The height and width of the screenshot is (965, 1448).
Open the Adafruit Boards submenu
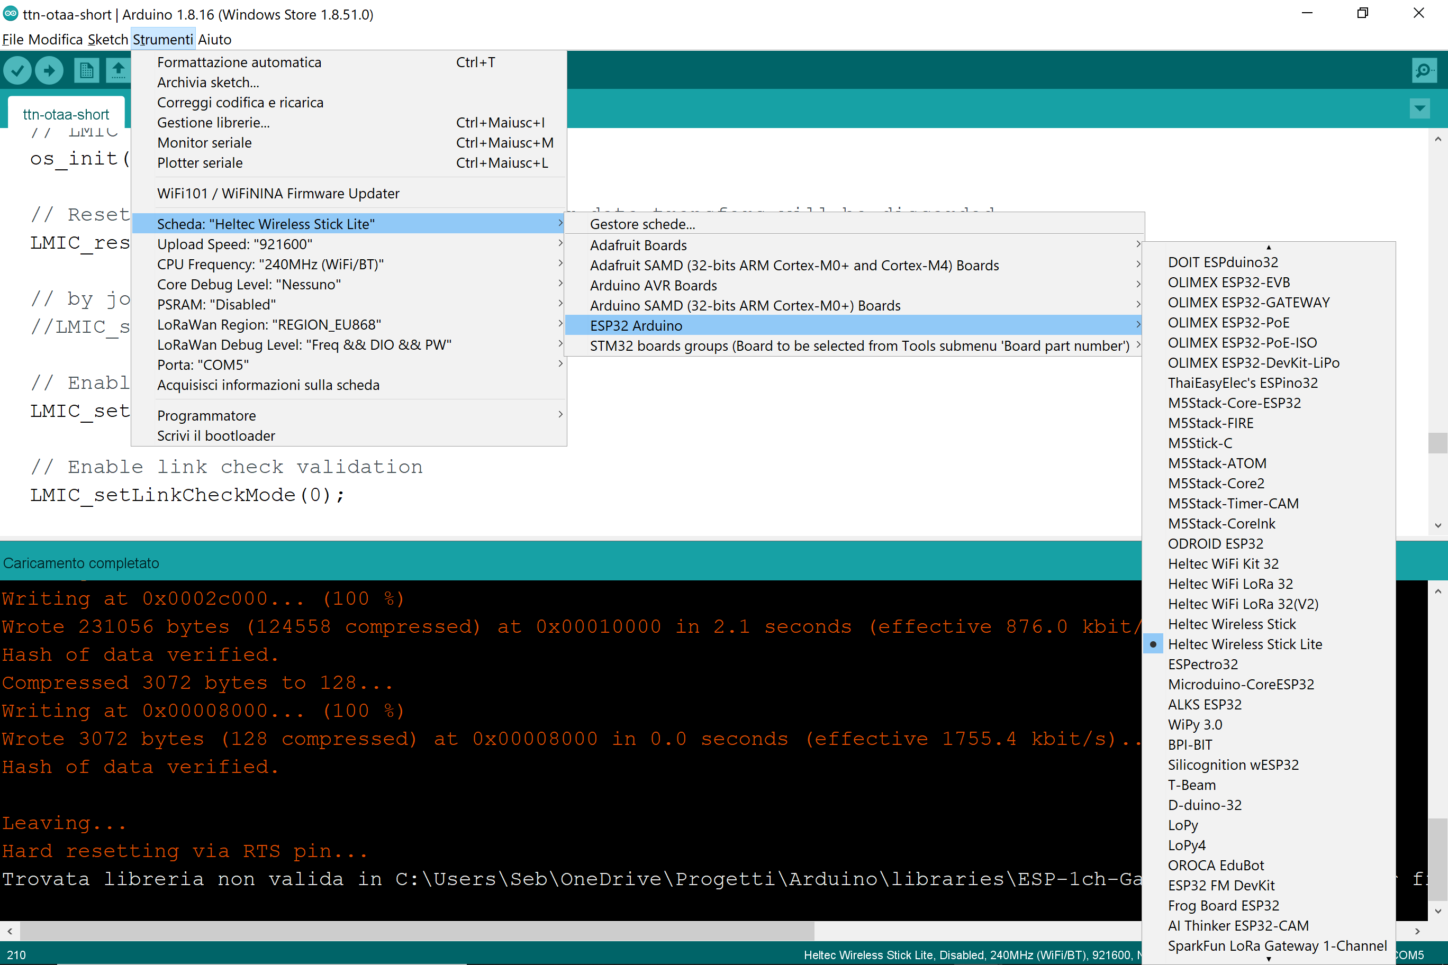click(854, 245)
